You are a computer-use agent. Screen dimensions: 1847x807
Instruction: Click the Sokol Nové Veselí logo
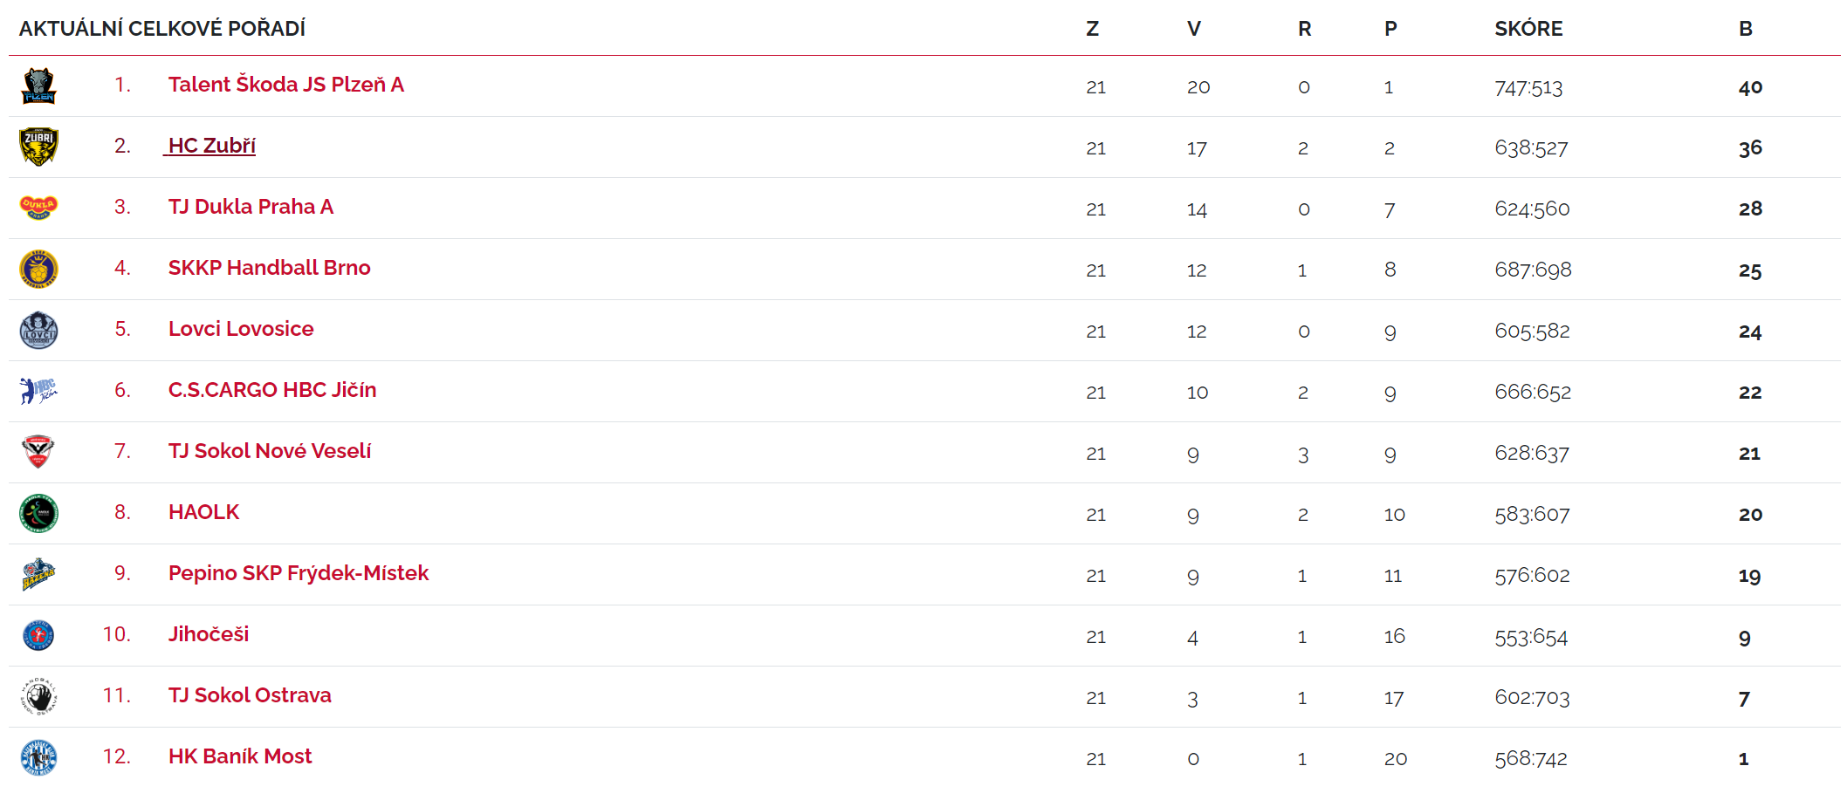point(38,452)
